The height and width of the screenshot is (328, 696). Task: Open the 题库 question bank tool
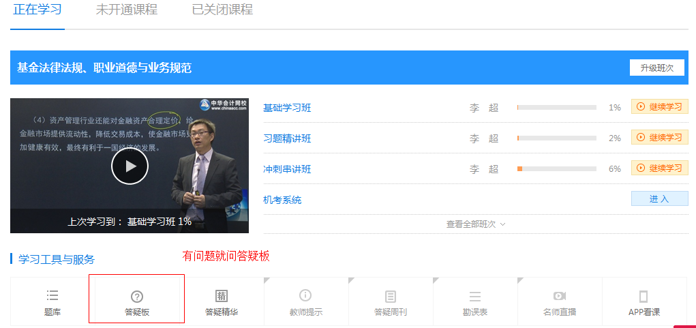52,302
